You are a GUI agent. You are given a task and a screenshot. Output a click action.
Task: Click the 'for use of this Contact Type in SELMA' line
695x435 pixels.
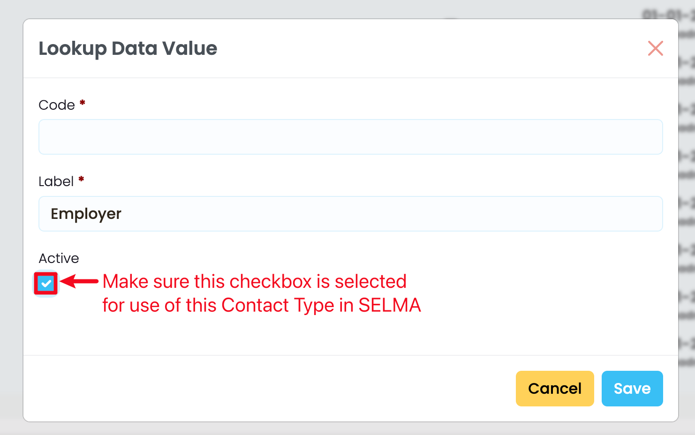point(261,305)
